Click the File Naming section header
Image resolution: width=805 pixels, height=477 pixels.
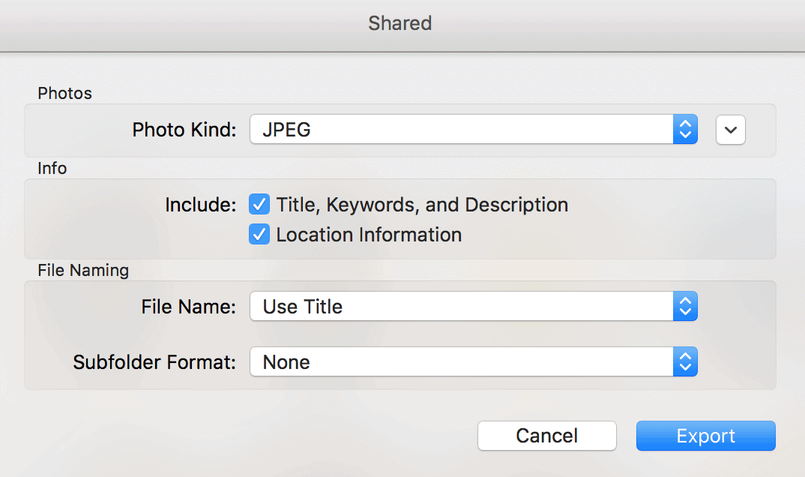coord(83,270)
